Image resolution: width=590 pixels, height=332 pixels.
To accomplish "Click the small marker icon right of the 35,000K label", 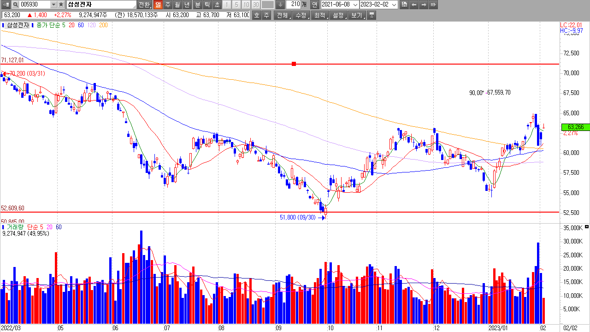I will (x=586, y=227).
